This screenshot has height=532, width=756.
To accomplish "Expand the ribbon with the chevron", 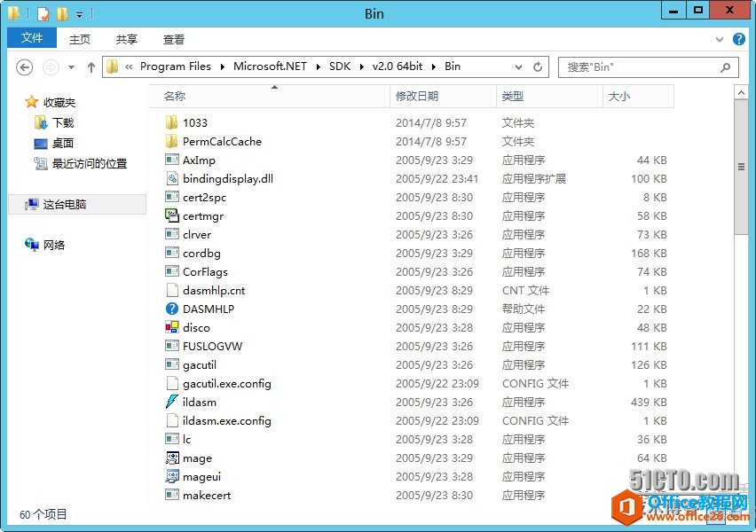I will [720, 40].
